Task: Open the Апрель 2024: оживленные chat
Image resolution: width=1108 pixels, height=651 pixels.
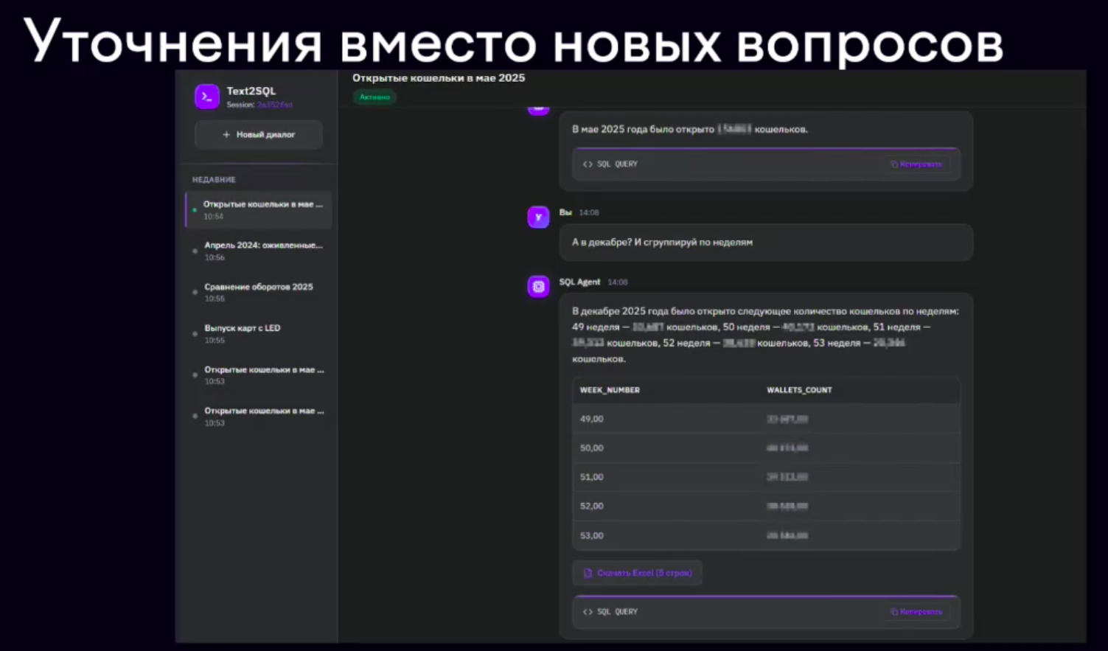Action: 259,251
